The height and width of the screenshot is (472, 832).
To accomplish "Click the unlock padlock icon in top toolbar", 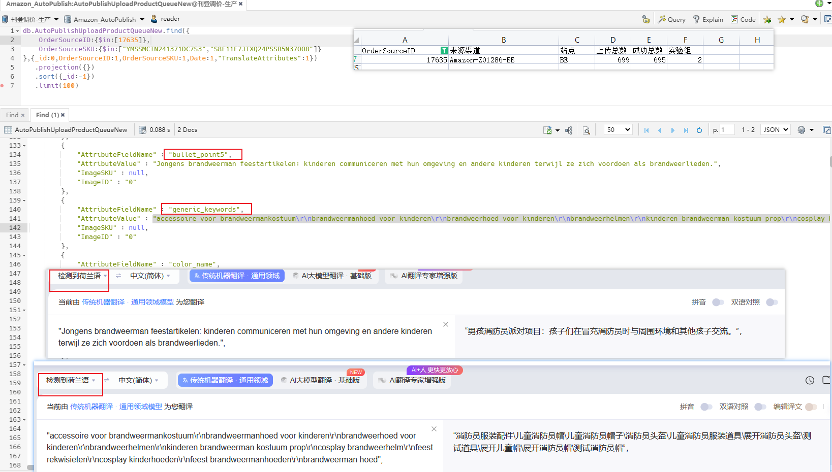I will click(645, 19).
